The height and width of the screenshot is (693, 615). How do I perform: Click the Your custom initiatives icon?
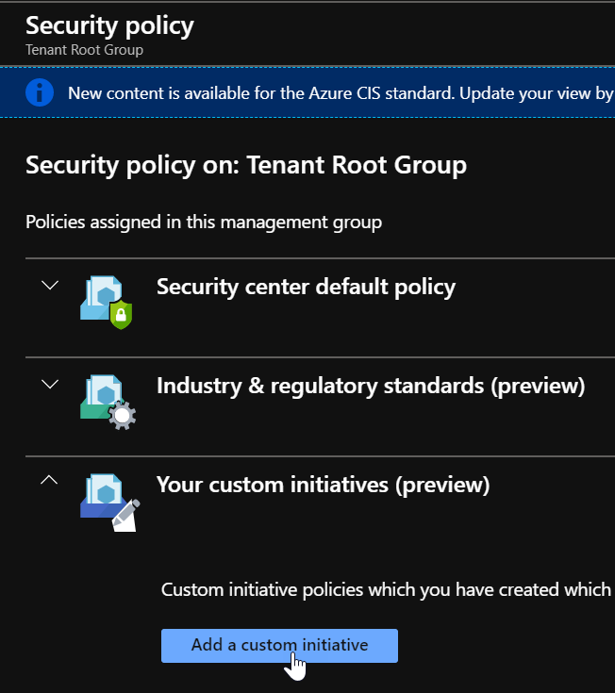click(x=106, y=500)
